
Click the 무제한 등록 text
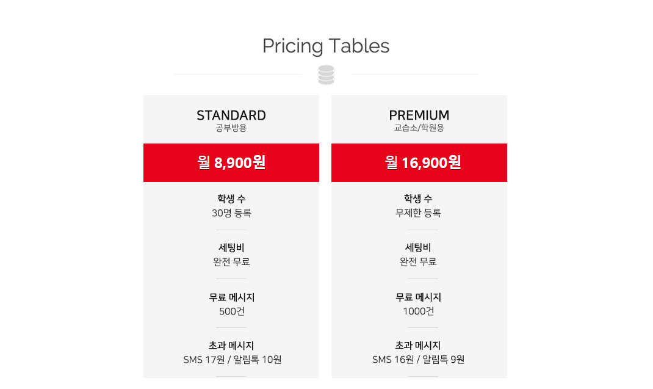point(418,213)
